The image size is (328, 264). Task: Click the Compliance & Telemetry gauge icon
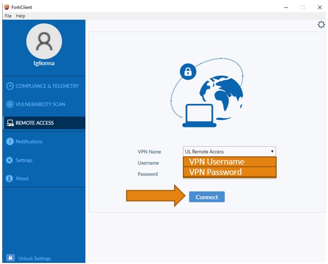pos(10,86)
